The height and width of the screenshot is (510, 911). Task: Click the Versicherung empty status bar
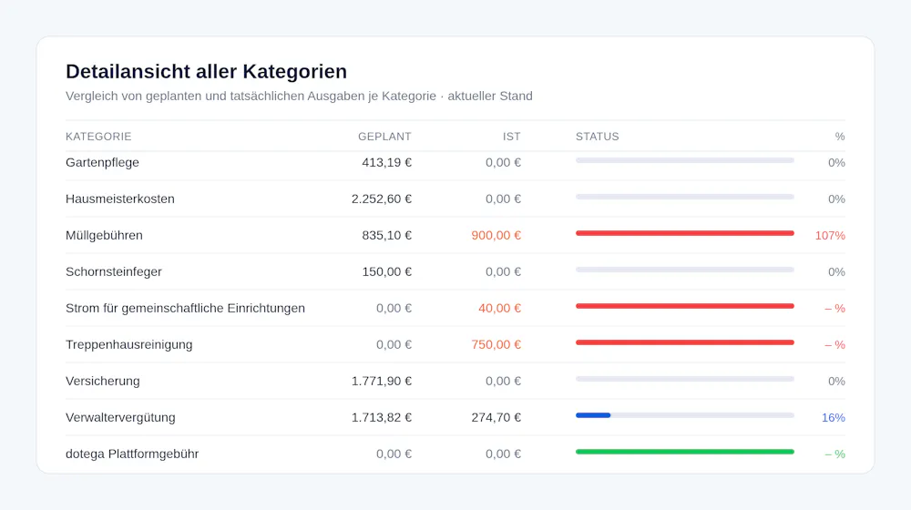click(x=684, y=379)
